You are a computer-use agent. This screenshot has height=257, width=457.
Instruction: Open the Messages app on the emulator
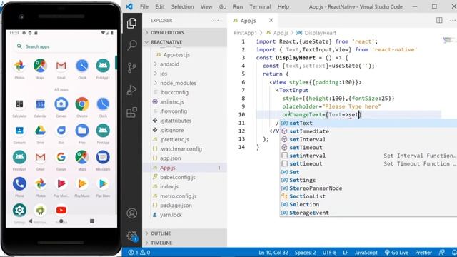point(103,157)
